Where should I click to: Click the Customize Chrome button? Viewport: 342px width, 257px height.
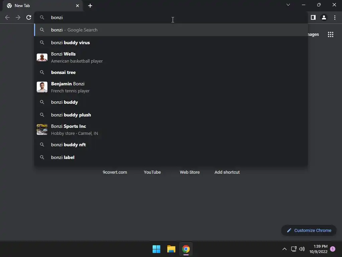(x=309, y=230)
